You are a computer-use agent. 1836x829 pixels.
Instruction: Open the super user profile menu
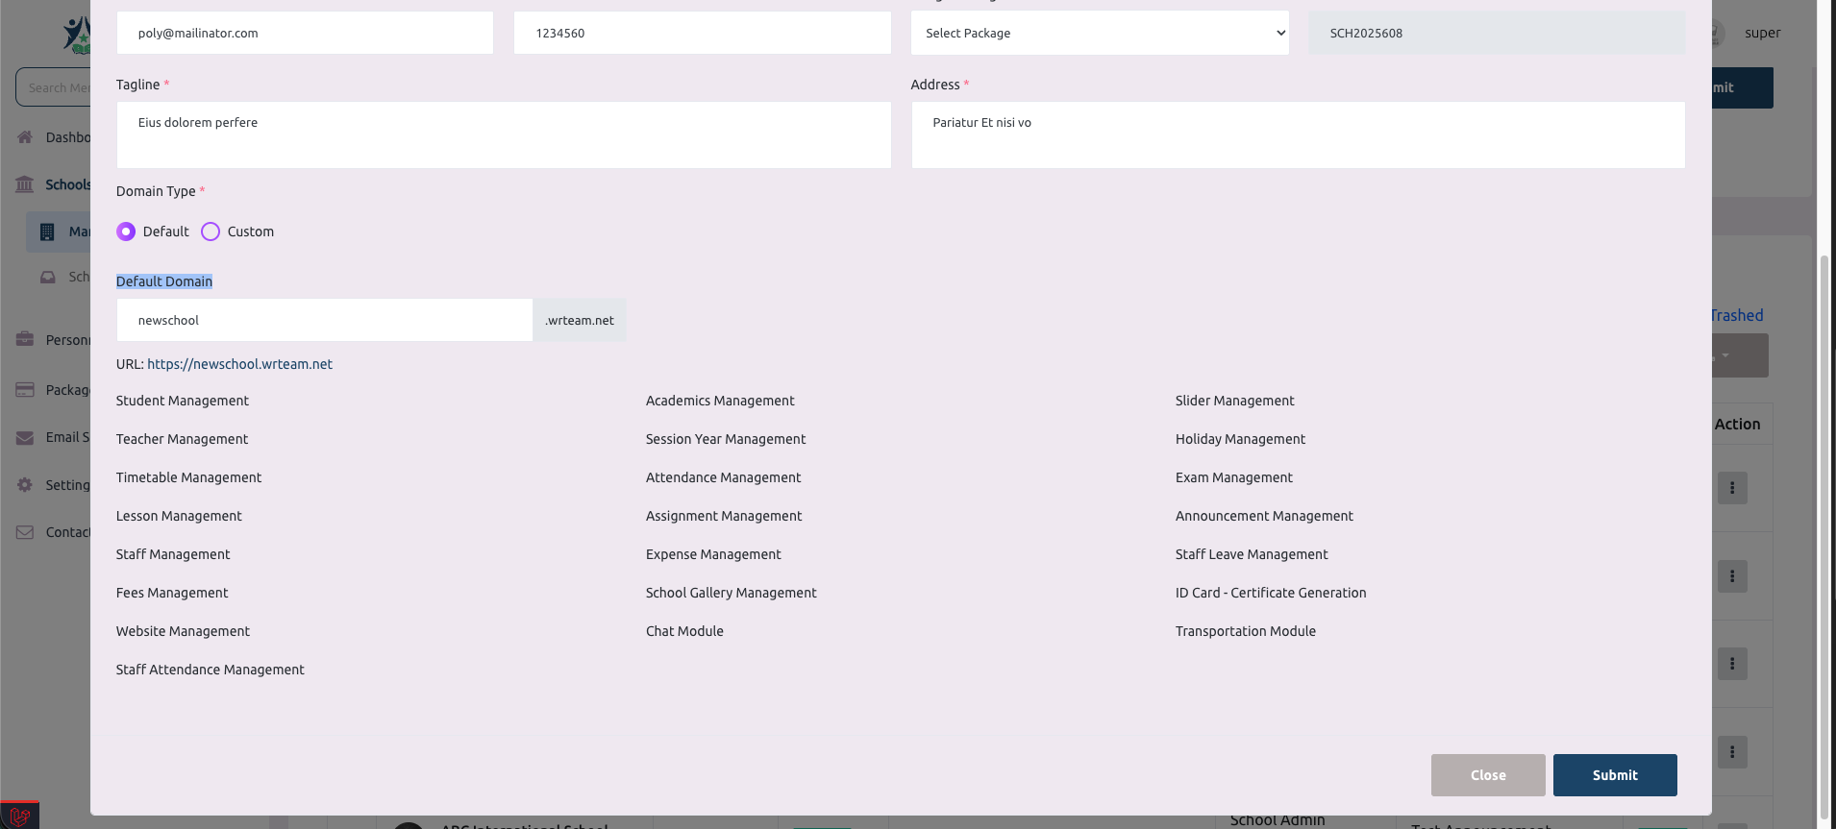(1763, 33)
